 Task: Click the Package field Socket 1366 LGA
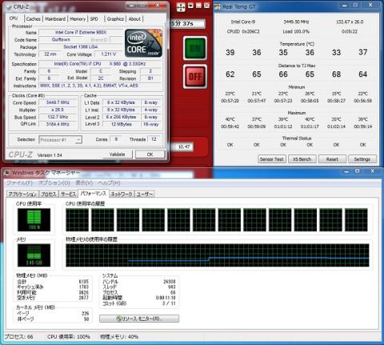tap(81, 46)
